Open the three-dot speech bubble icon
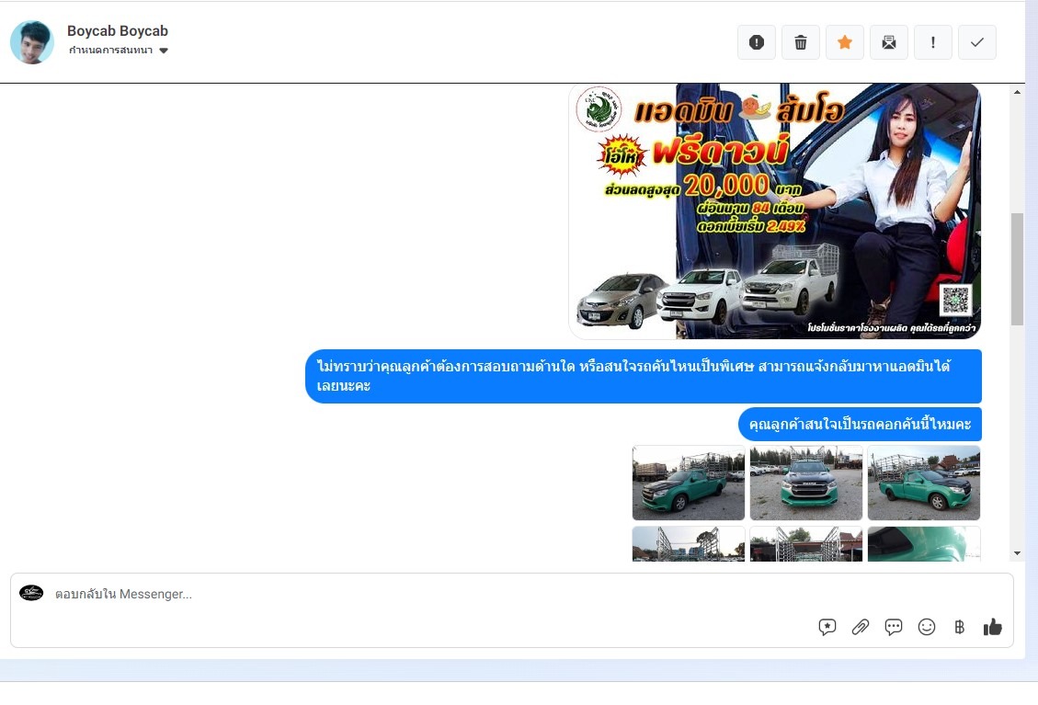The width and height of the screenshot is (1038, 705). coord(894,627)
